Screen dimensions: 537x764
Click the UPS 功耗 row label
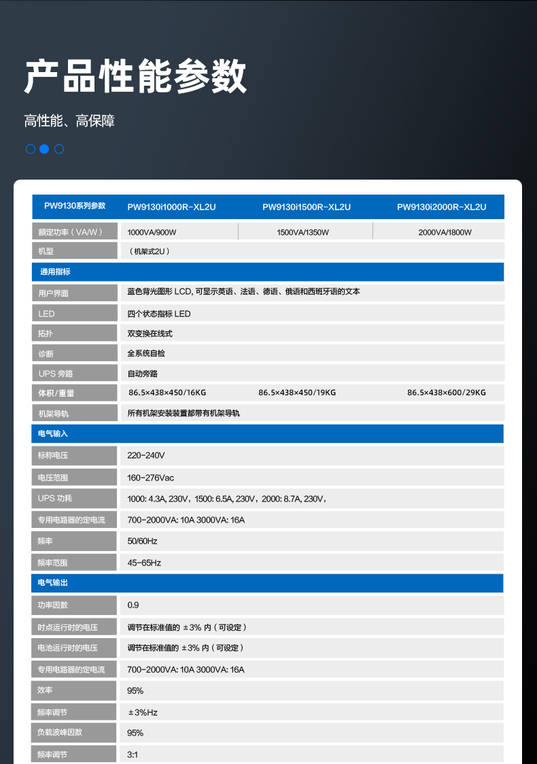coord(74,498)
